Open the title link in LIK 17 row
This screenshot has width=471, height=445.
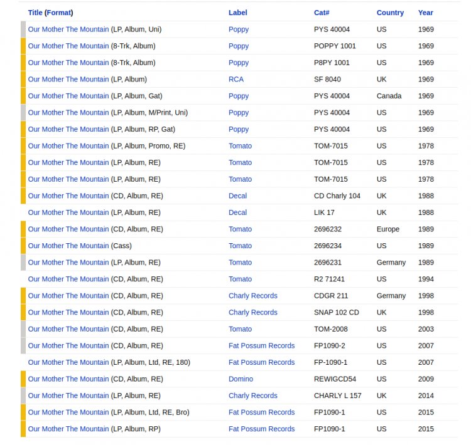[68, 212]
